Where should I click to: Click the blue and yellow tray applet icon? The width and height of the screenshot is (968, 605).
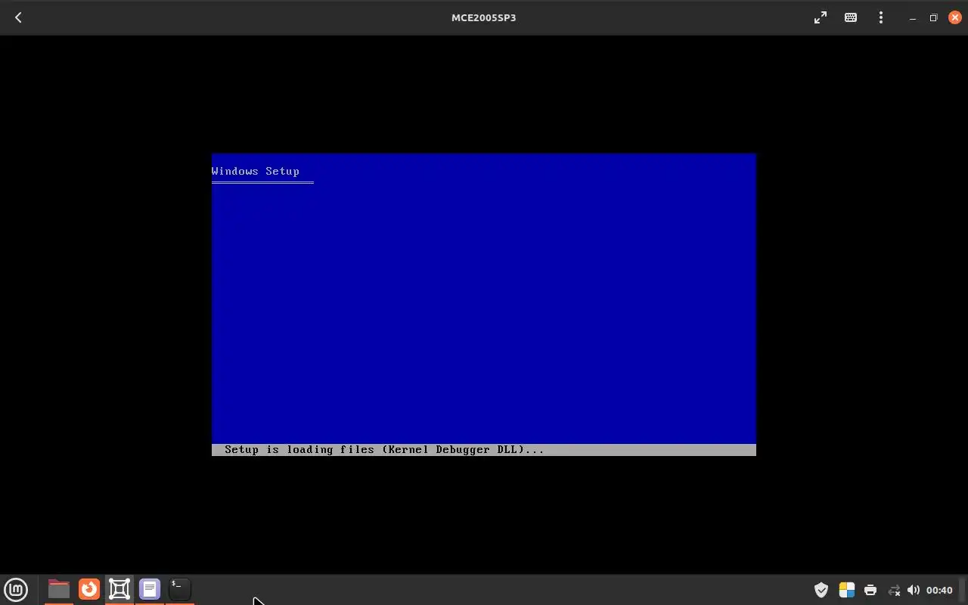(846, 590)
